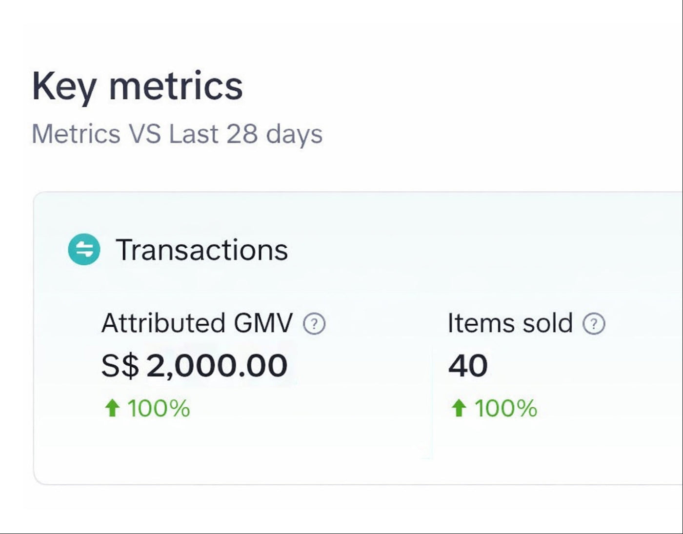Click the word VS in the subtitle

coord(144,134)
